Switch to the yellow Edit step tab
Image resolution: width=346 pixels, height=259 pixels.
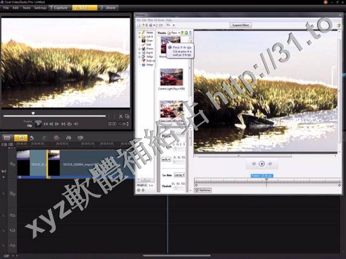pos(84,8)
